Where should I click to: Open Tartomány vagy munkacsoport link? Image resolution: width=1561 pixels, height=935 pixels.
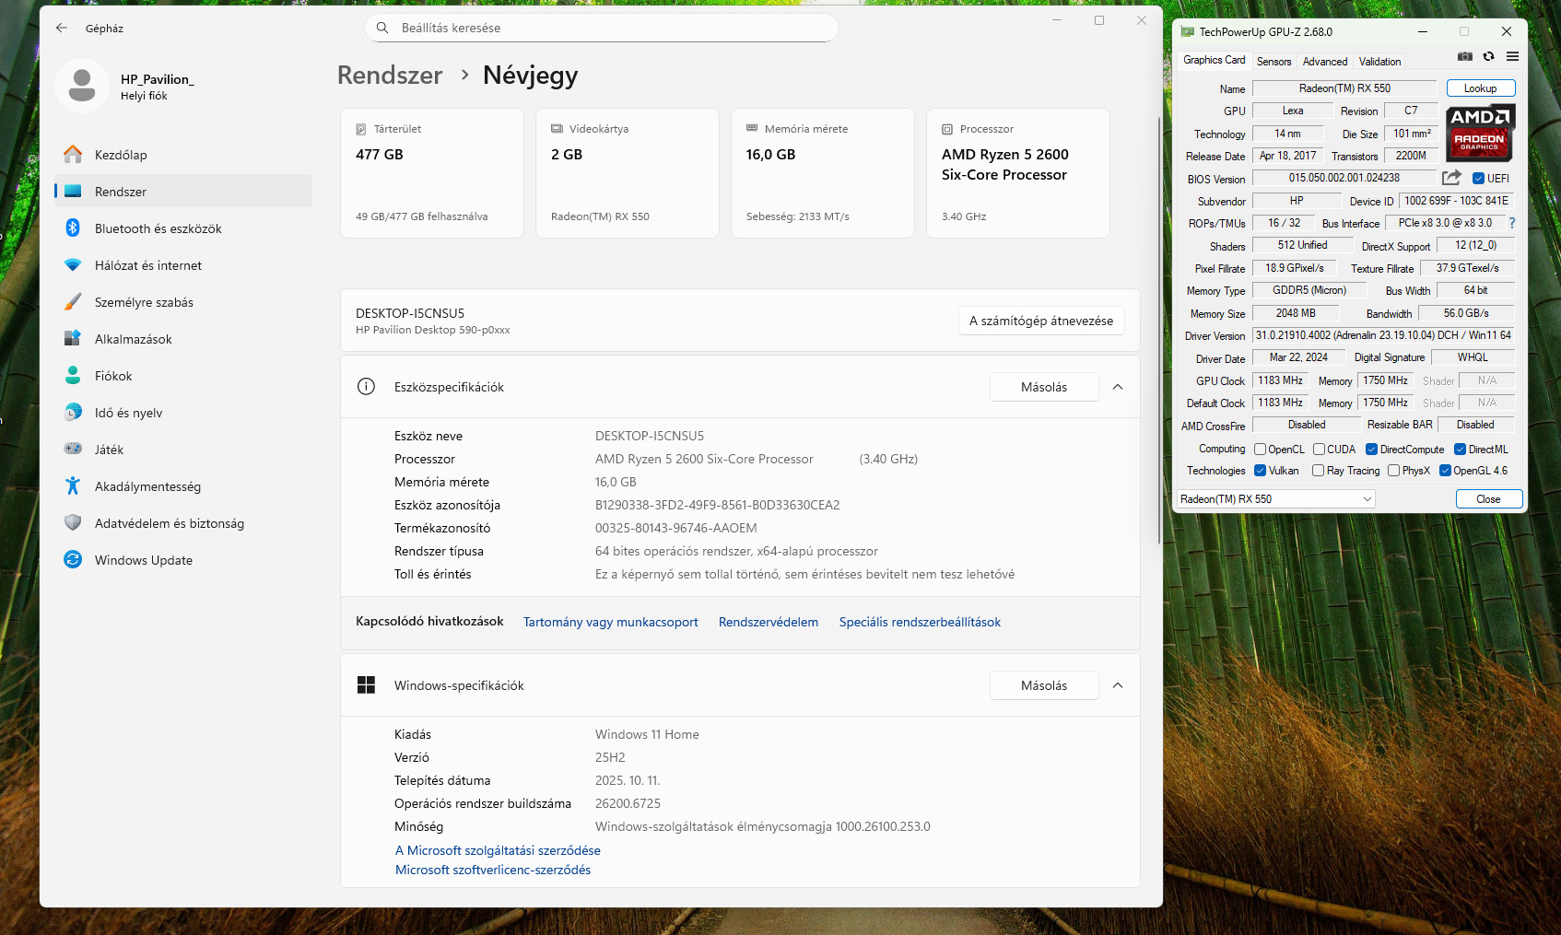click(x=611, y=622)
